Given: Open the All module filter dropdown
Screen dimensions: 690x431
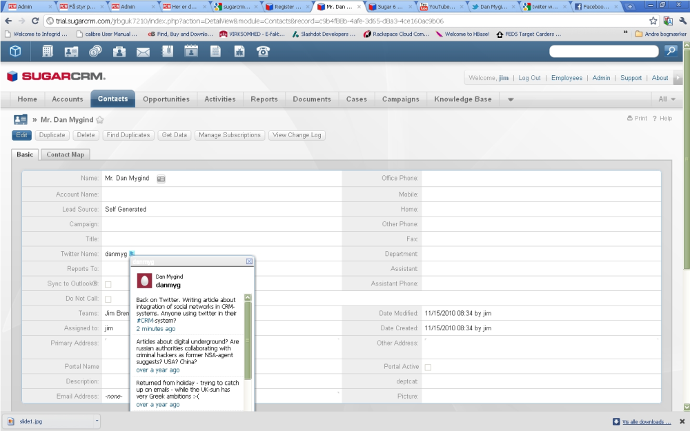Looking at the screenshot, I should click(667, 99).
